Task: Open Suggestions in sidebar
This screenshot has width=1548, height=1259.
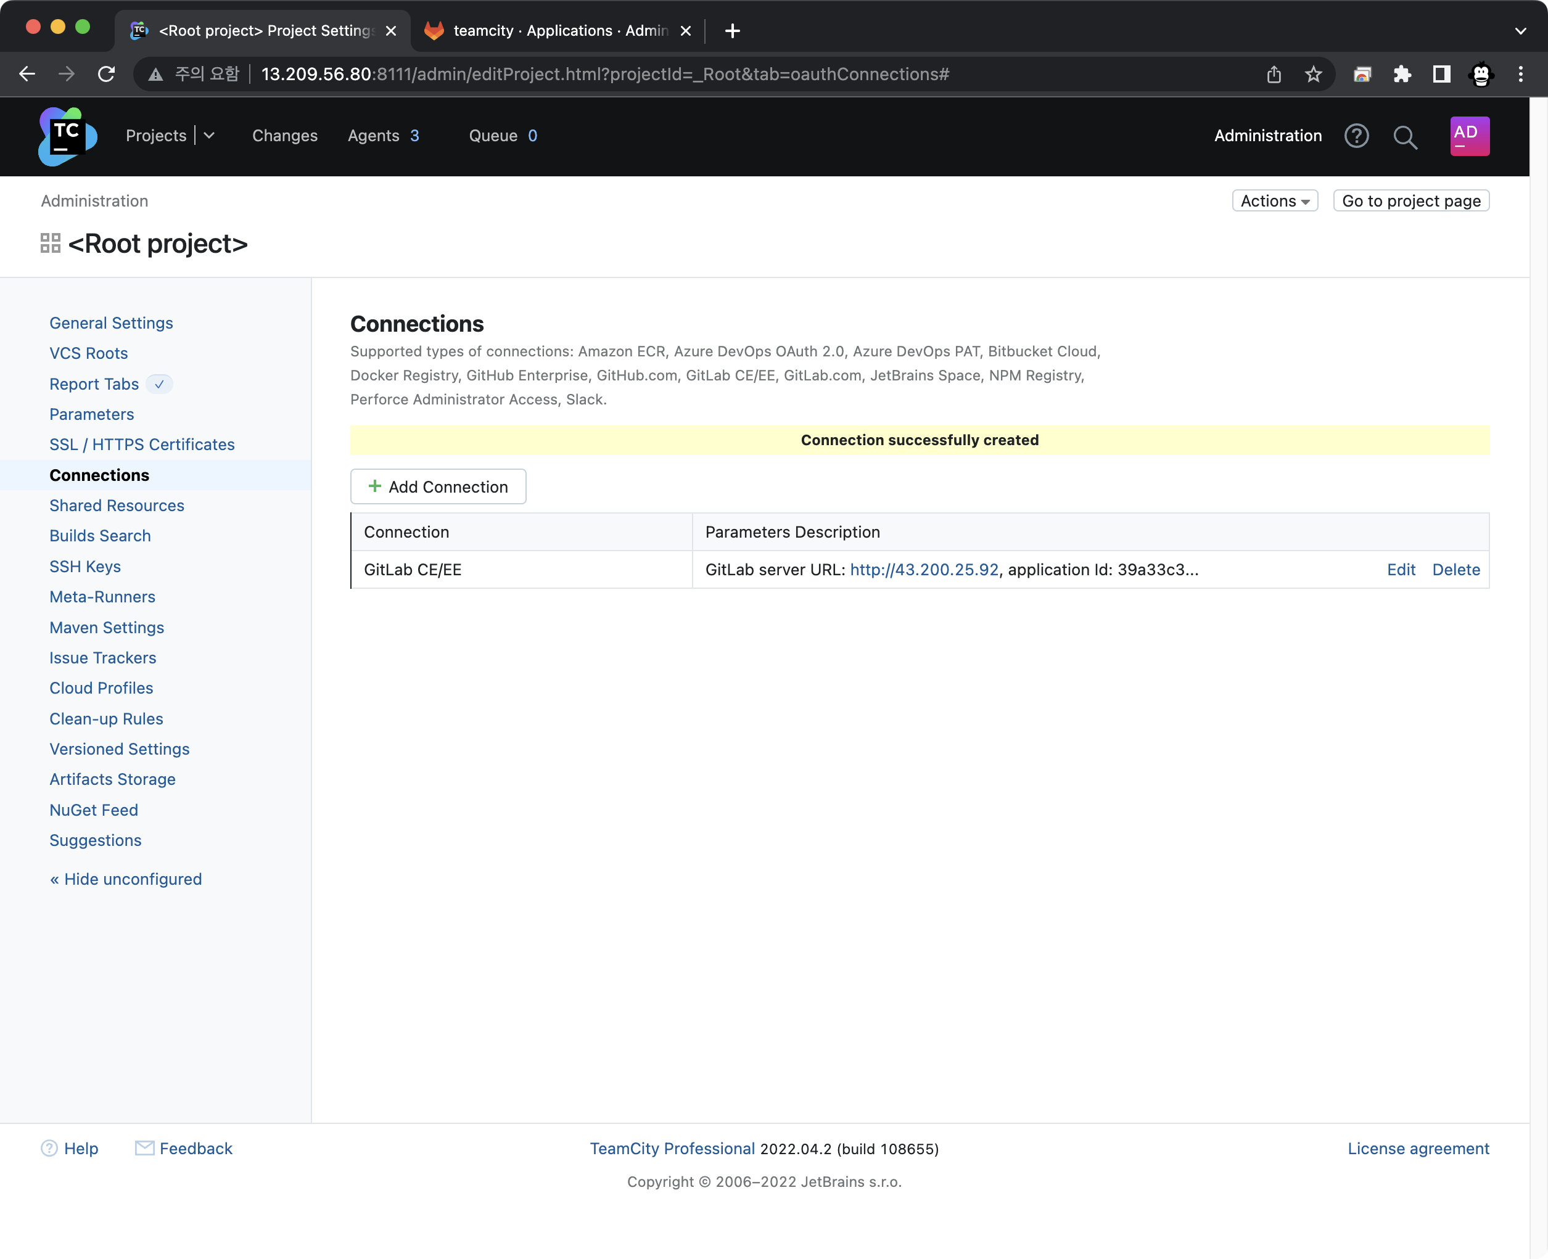Action: pyautogui.click(x=96, y=840)
